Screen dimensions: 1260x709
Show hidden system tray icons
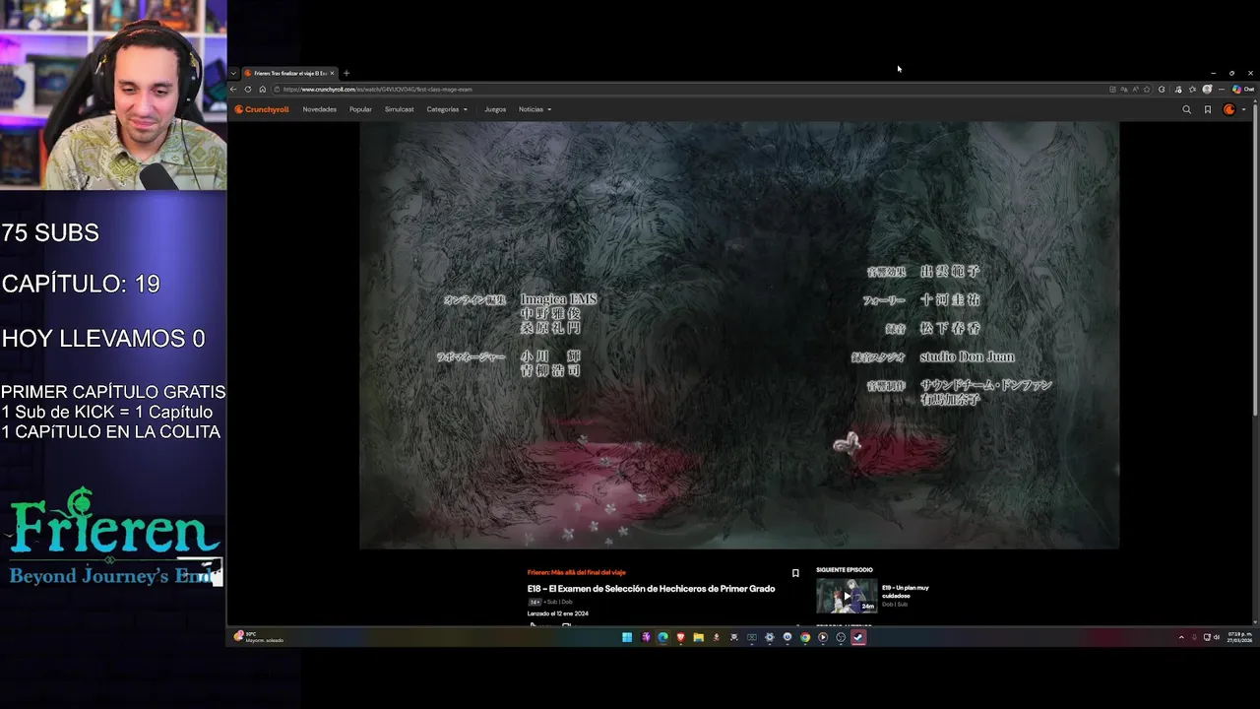click(1181, 637)
